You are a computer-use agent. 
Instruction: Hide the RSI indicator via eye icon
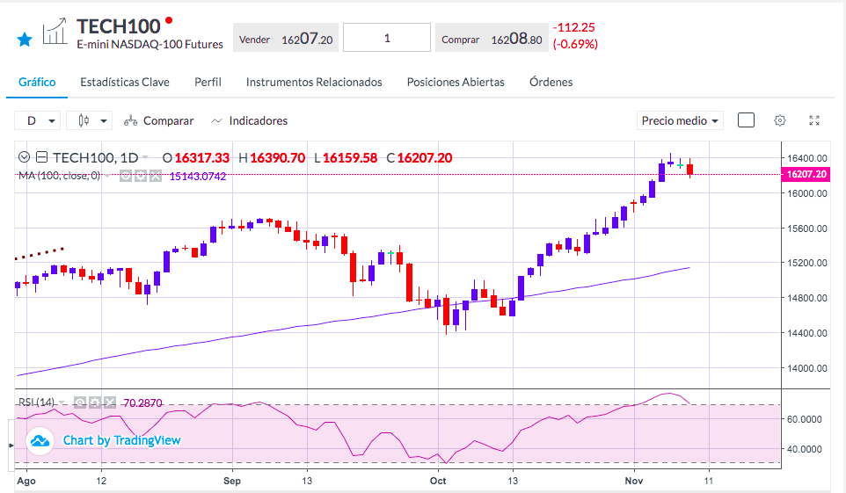(80, 402)
